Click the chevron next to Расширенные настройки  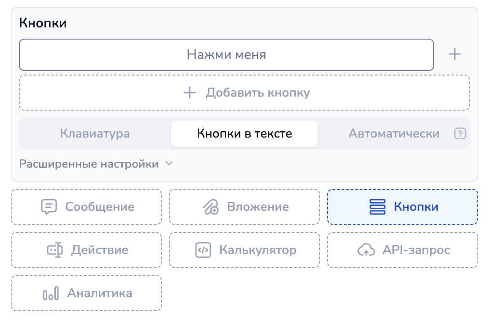click(x=169, y=164)
